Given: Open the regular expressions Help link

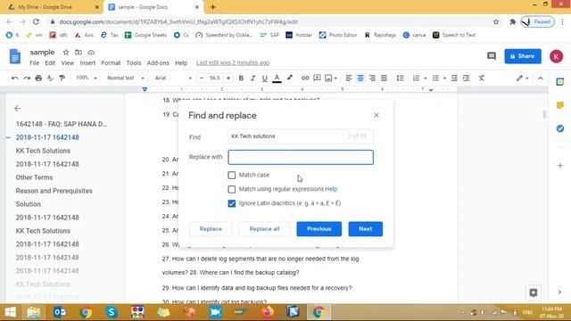Looking at the screenshot, I should pos(331,189).
